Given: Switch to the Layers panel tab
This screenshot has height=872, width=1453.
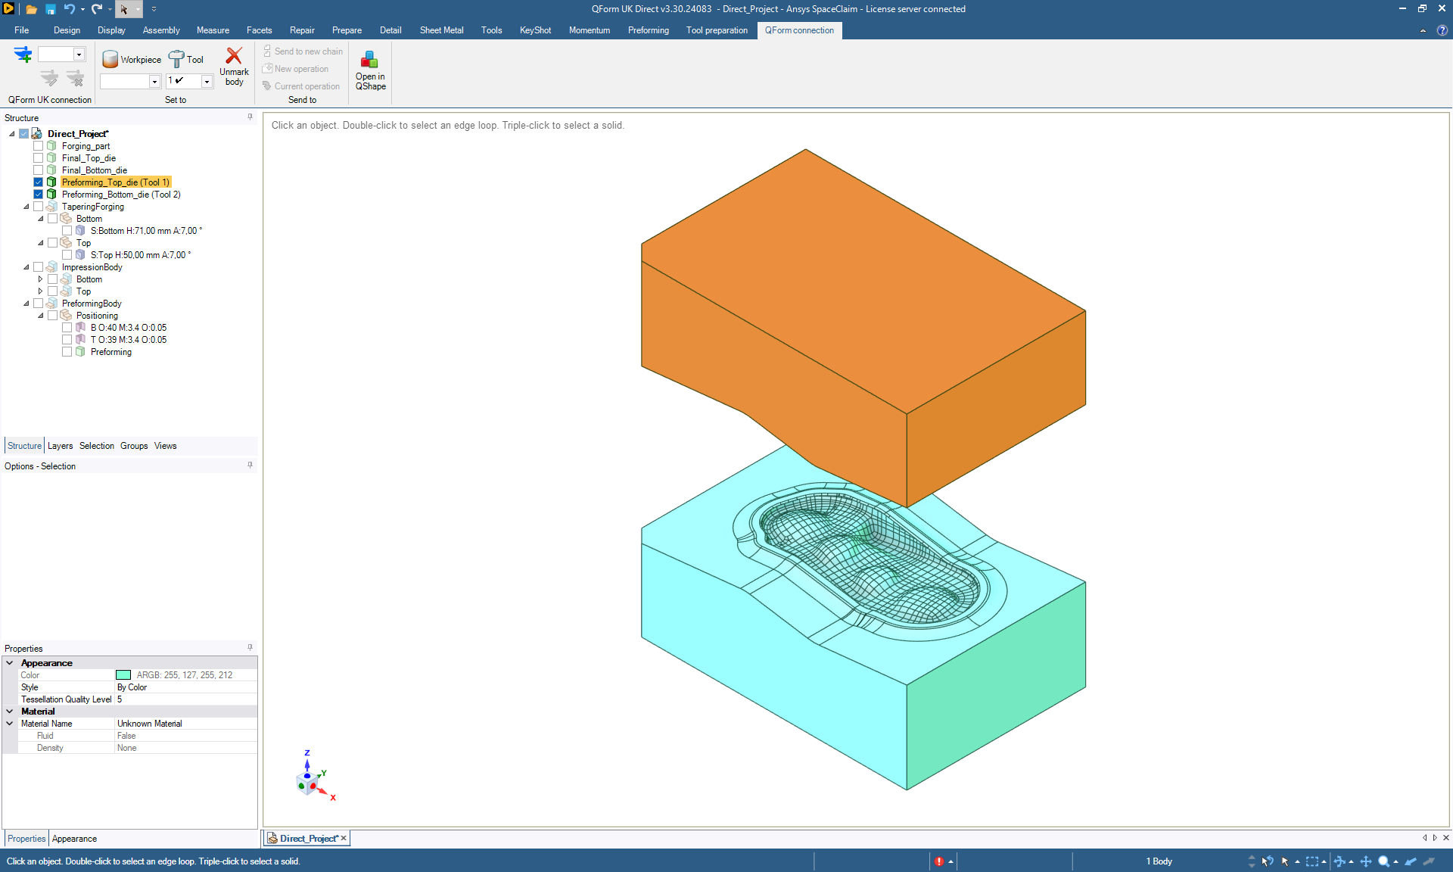Looking at the screenshot, I should click(x=60, y=446).
